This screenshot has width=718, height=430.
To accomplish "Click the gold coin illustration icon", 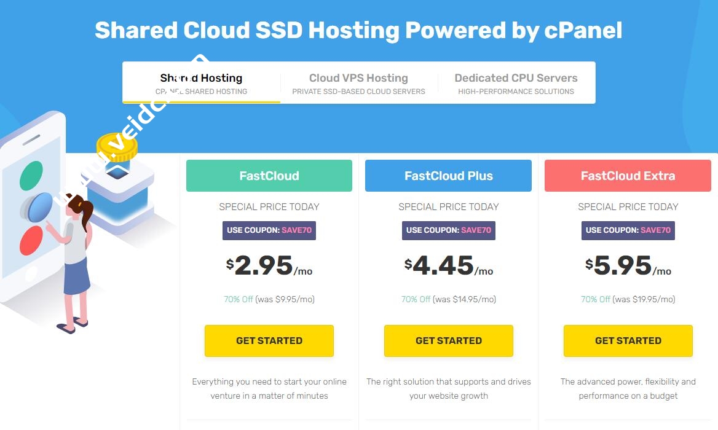I will coord(117,147).
